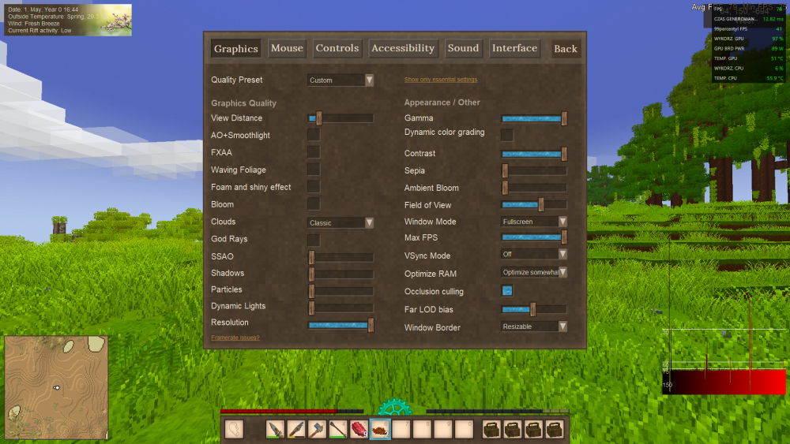Select the hammer in hotbar slot 3
This screenshot has width=790, height=444.
318,430
